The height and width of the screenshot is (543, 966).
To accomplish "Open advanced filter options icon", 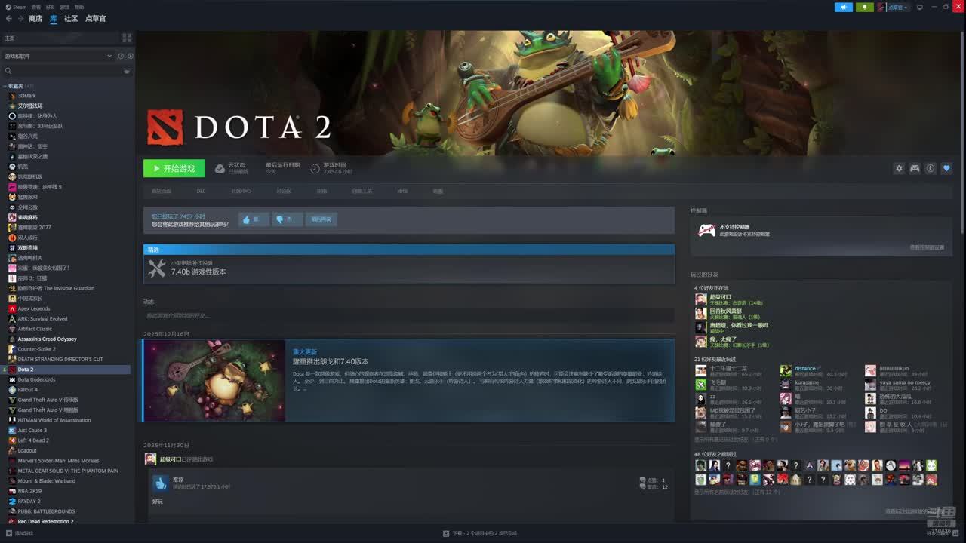I will (x=127, y=71).
